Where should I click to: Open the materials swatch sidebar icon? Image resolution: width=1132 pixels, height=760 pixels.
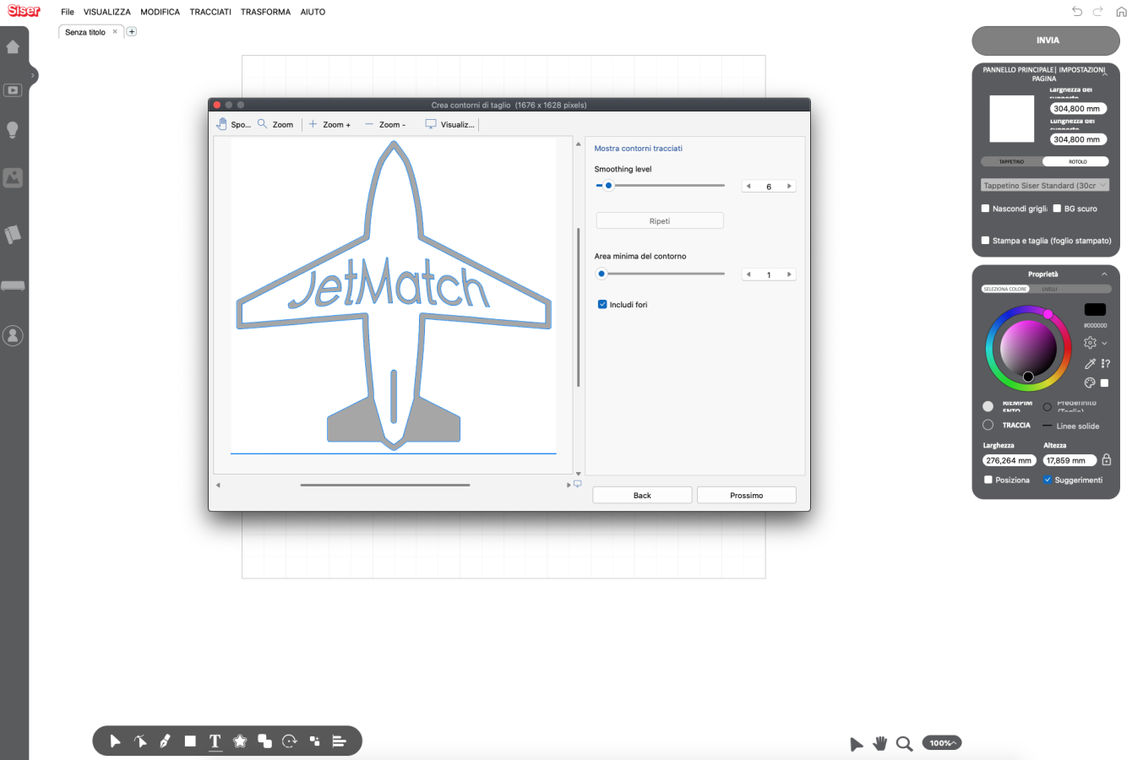(13, 234)
